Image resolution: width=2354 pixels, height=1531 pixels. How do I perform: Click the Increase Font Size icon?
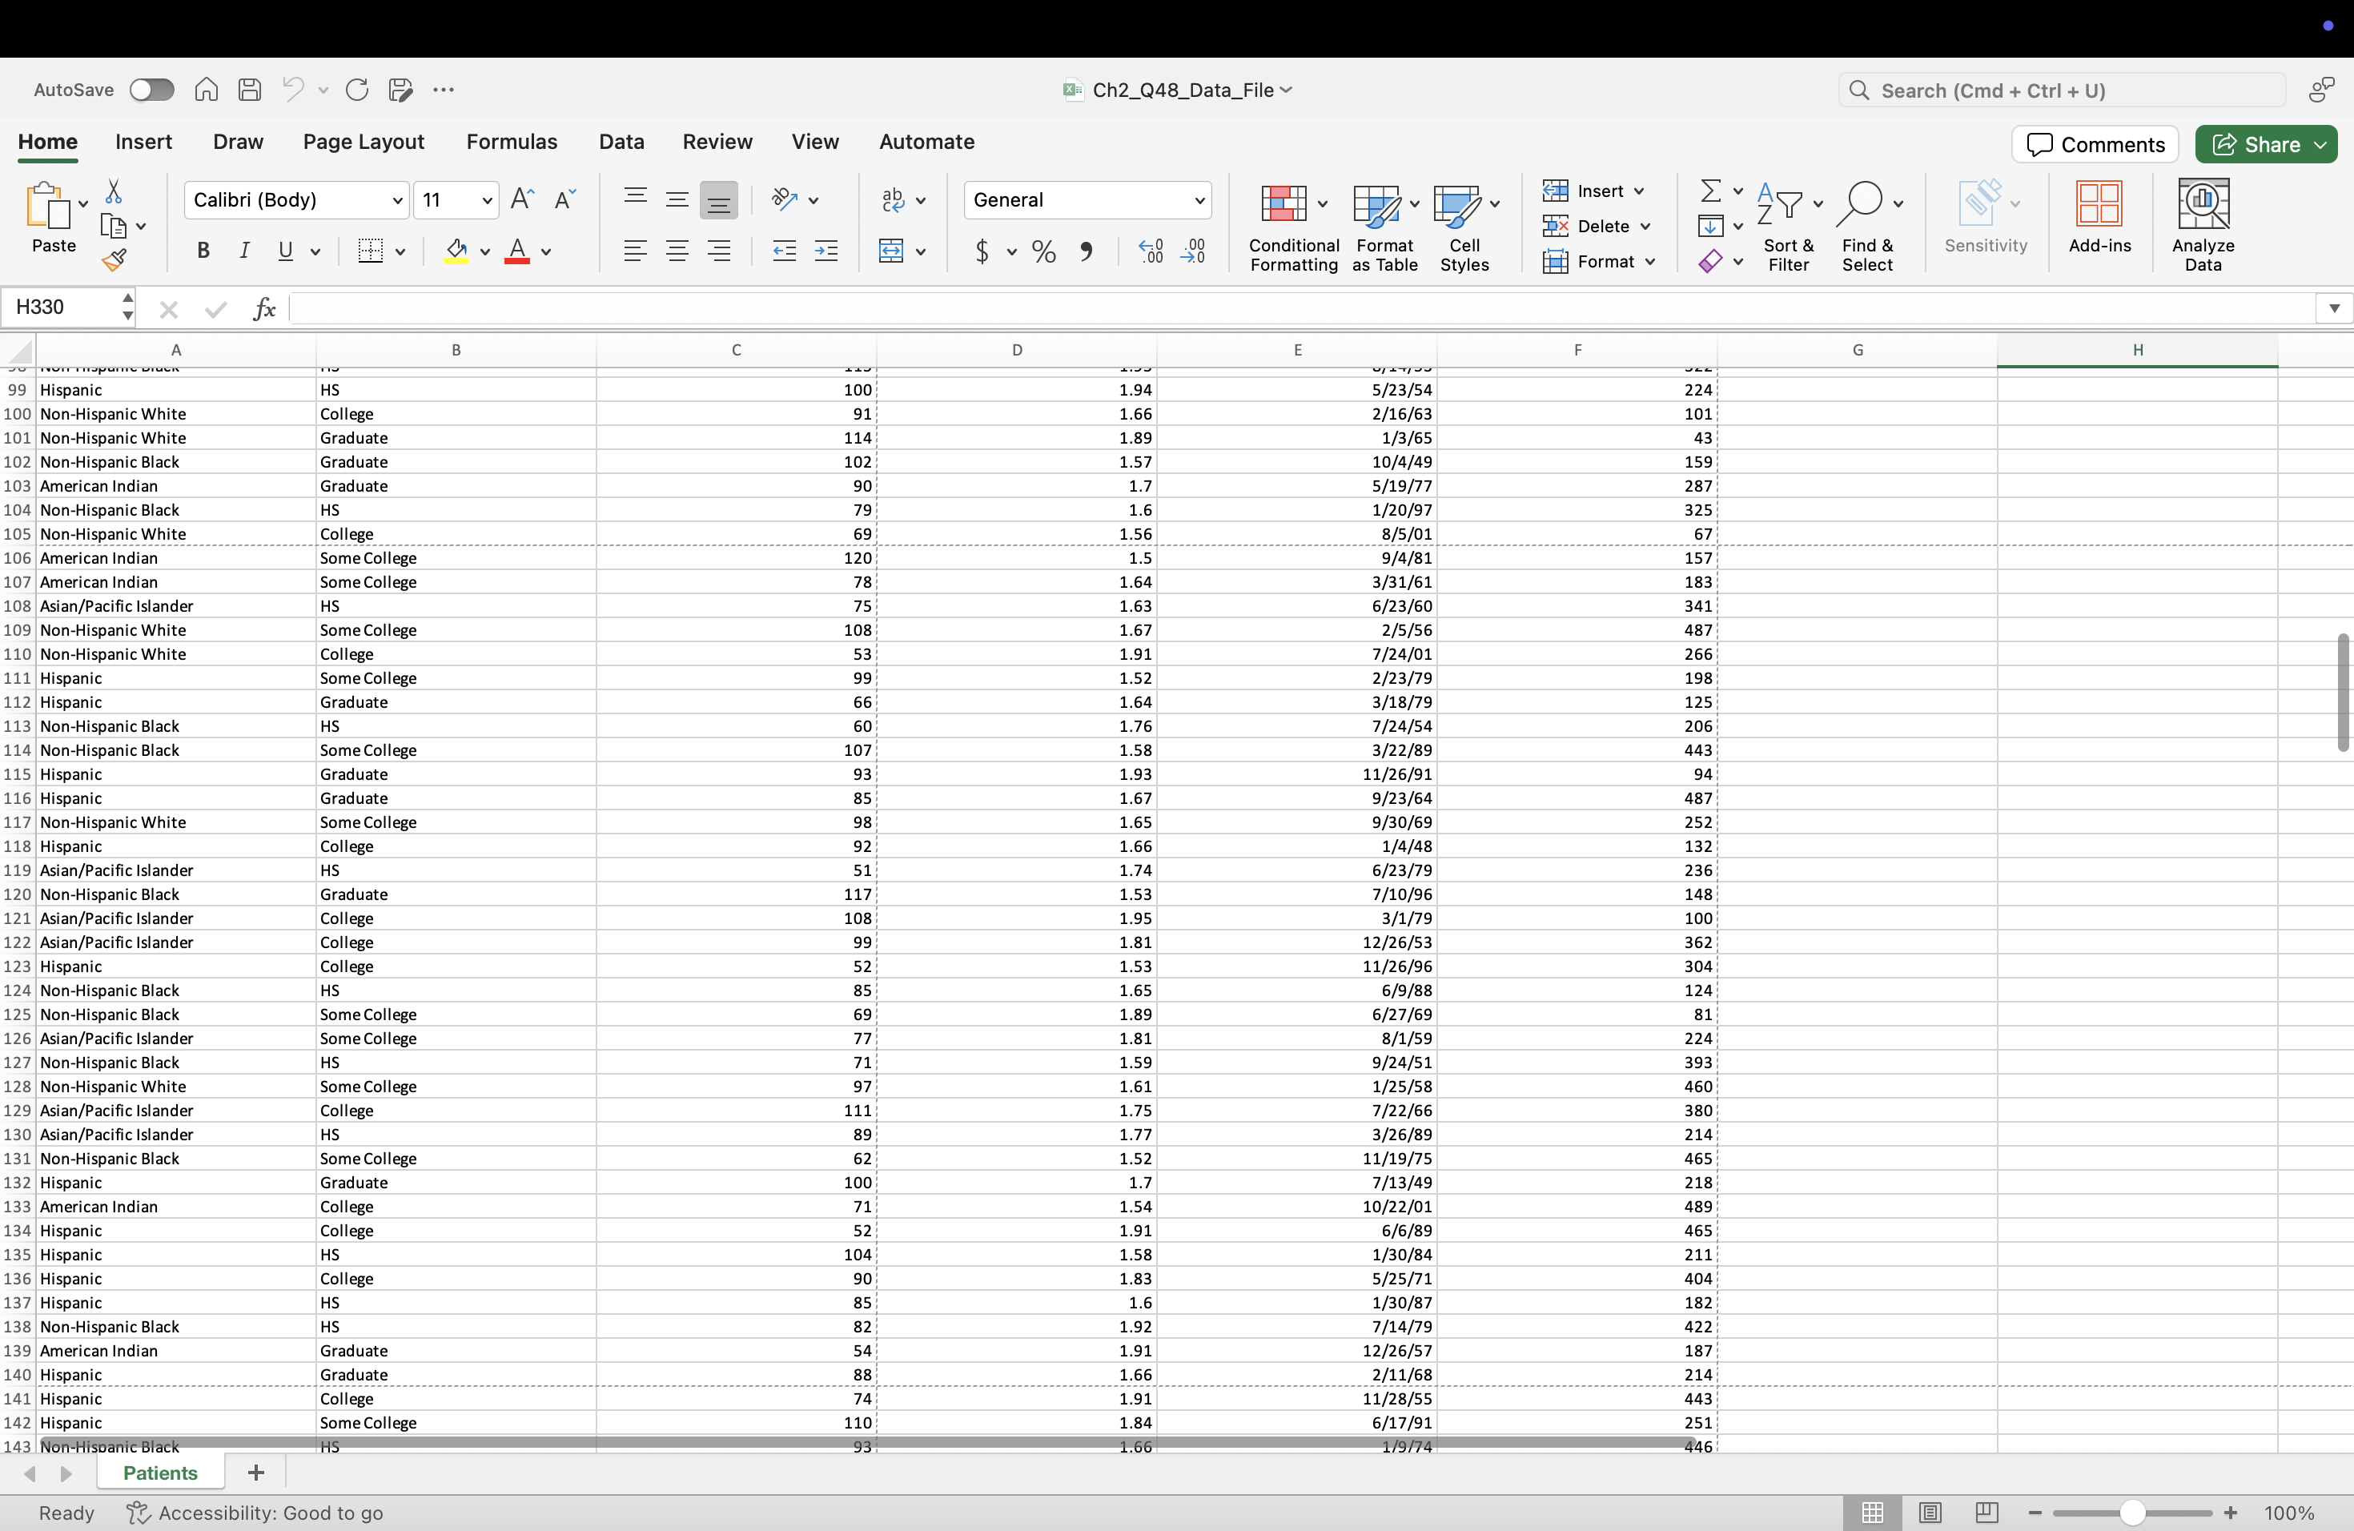click(x=522, y=199)
